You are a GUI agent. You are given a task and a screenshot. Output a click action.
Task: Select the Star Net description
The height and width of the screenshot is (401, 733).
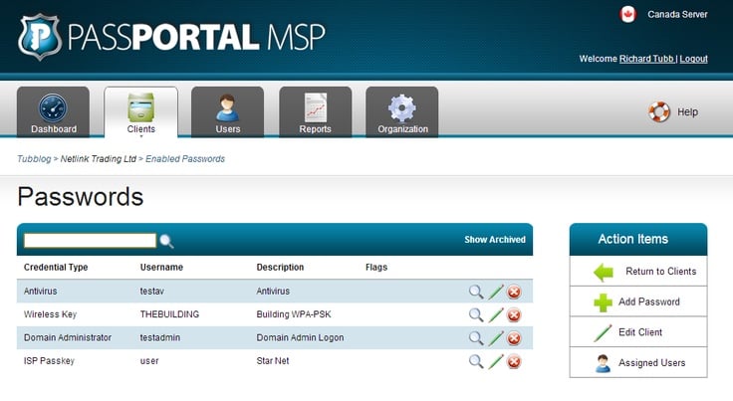[x=273, y=361]
